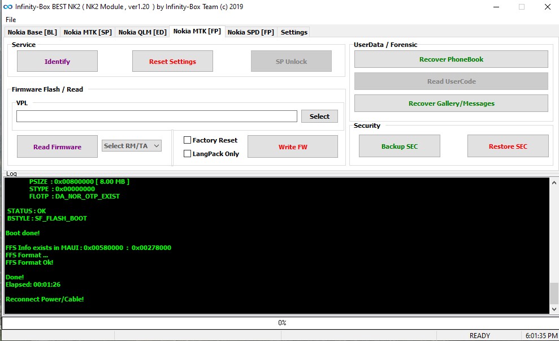The image size is (559, 341).
Task: Click the greyed Read UserCode button
Action: [x=451, y=81]
